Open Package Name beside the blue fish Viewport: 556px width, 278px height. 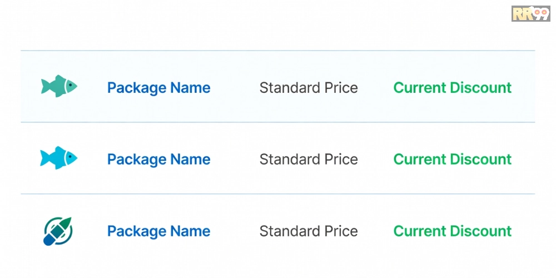click(158, 160)
